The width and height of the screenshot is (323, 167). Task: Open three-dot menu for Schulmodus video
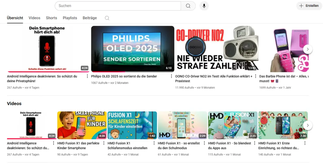tap(204, 143)
